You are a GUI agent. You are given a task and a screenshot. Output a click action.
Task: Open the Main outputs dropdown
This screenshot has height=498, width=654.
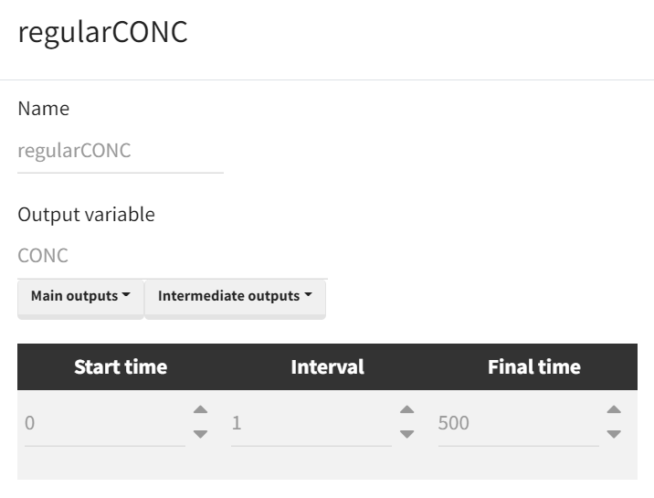[x=80, y=297]
